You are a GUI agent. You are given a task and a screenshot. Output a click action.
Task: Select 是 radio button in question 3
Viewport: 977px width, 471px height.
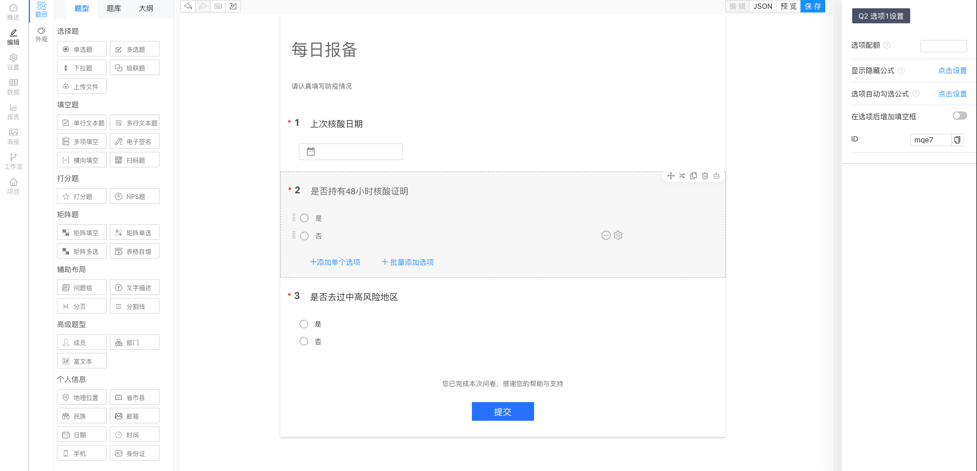pyautogui.click(x=304, y=324)
